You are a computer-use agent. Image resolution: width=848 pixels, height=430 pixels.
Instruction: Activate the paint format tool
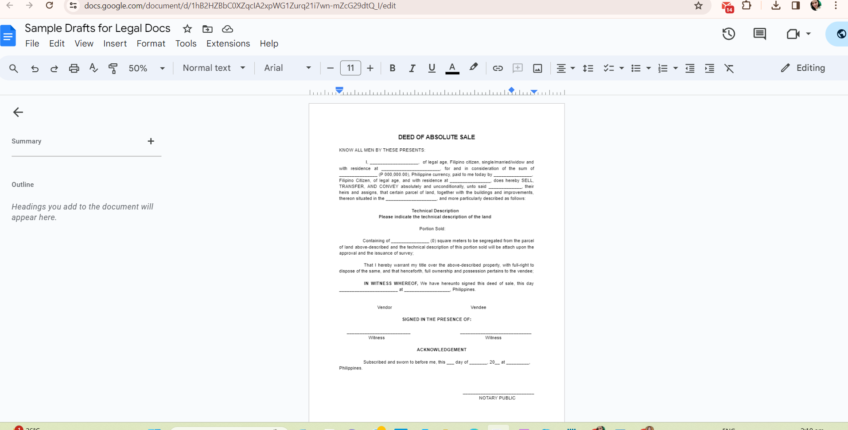pyautogui.click(x=113, y=68)
